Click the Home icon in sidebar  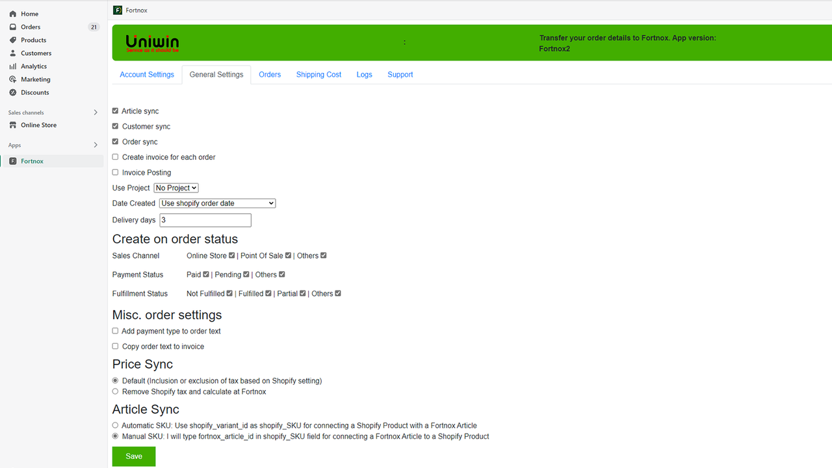coord(13,14)
